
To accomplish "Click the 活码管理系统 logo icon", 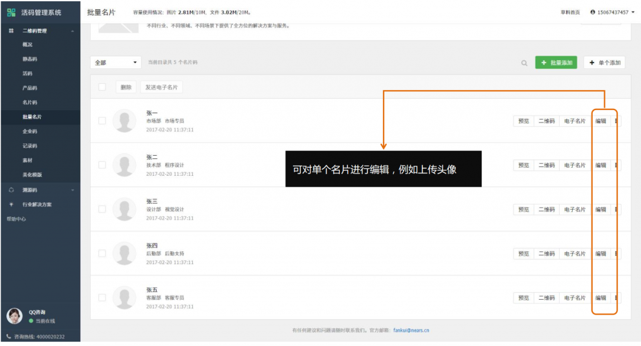I will coord(11,13).
